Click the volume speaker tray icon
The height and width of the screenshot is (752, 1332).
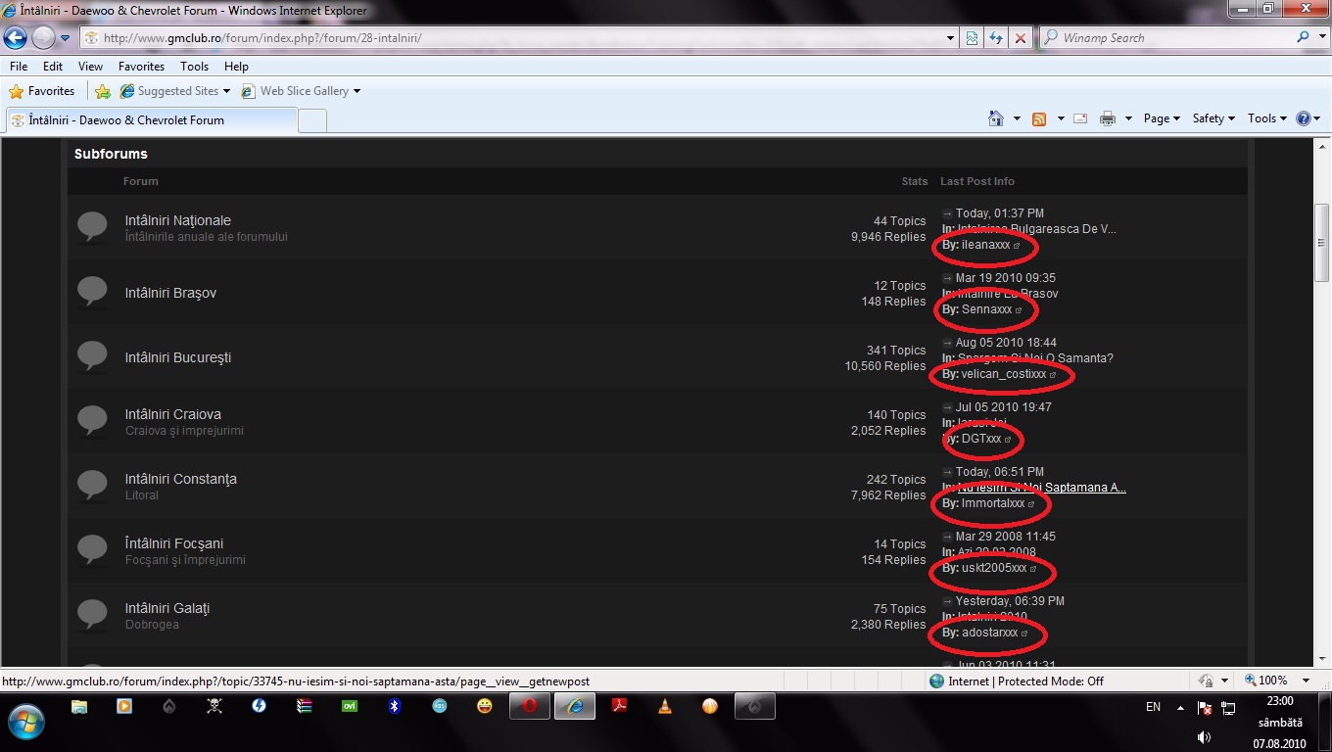point(1204,737)
